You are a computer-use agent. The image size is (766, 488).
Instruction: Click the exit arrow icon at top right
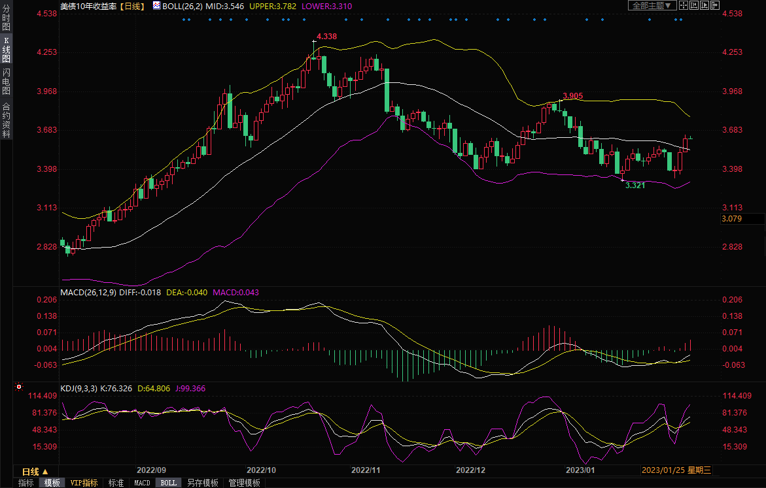pos(714,5)
